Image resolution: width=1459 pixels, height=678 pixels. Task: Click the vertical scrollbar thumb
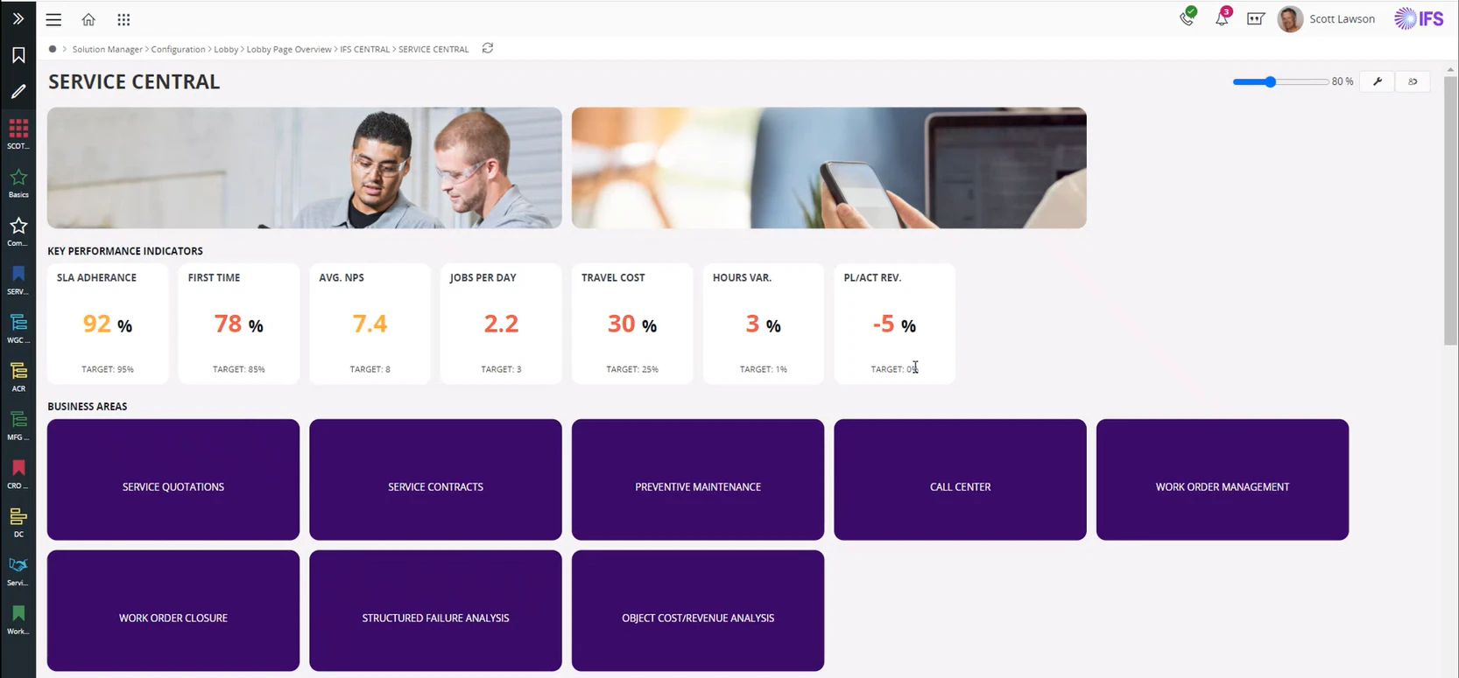(x=1451, y=210)
